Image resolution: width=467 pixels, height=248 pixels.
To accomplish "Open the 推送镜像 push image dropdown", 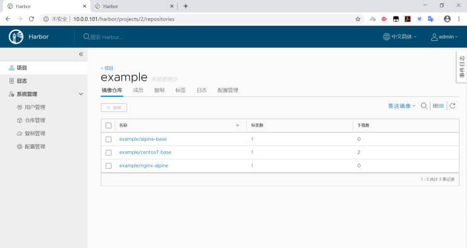I will 402,106.
